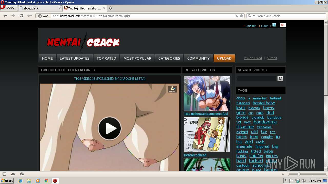Click the 'cute' tag link
The height and width of the screenshot is (184, 328).
pyautogui.click(x=260, y=113)
